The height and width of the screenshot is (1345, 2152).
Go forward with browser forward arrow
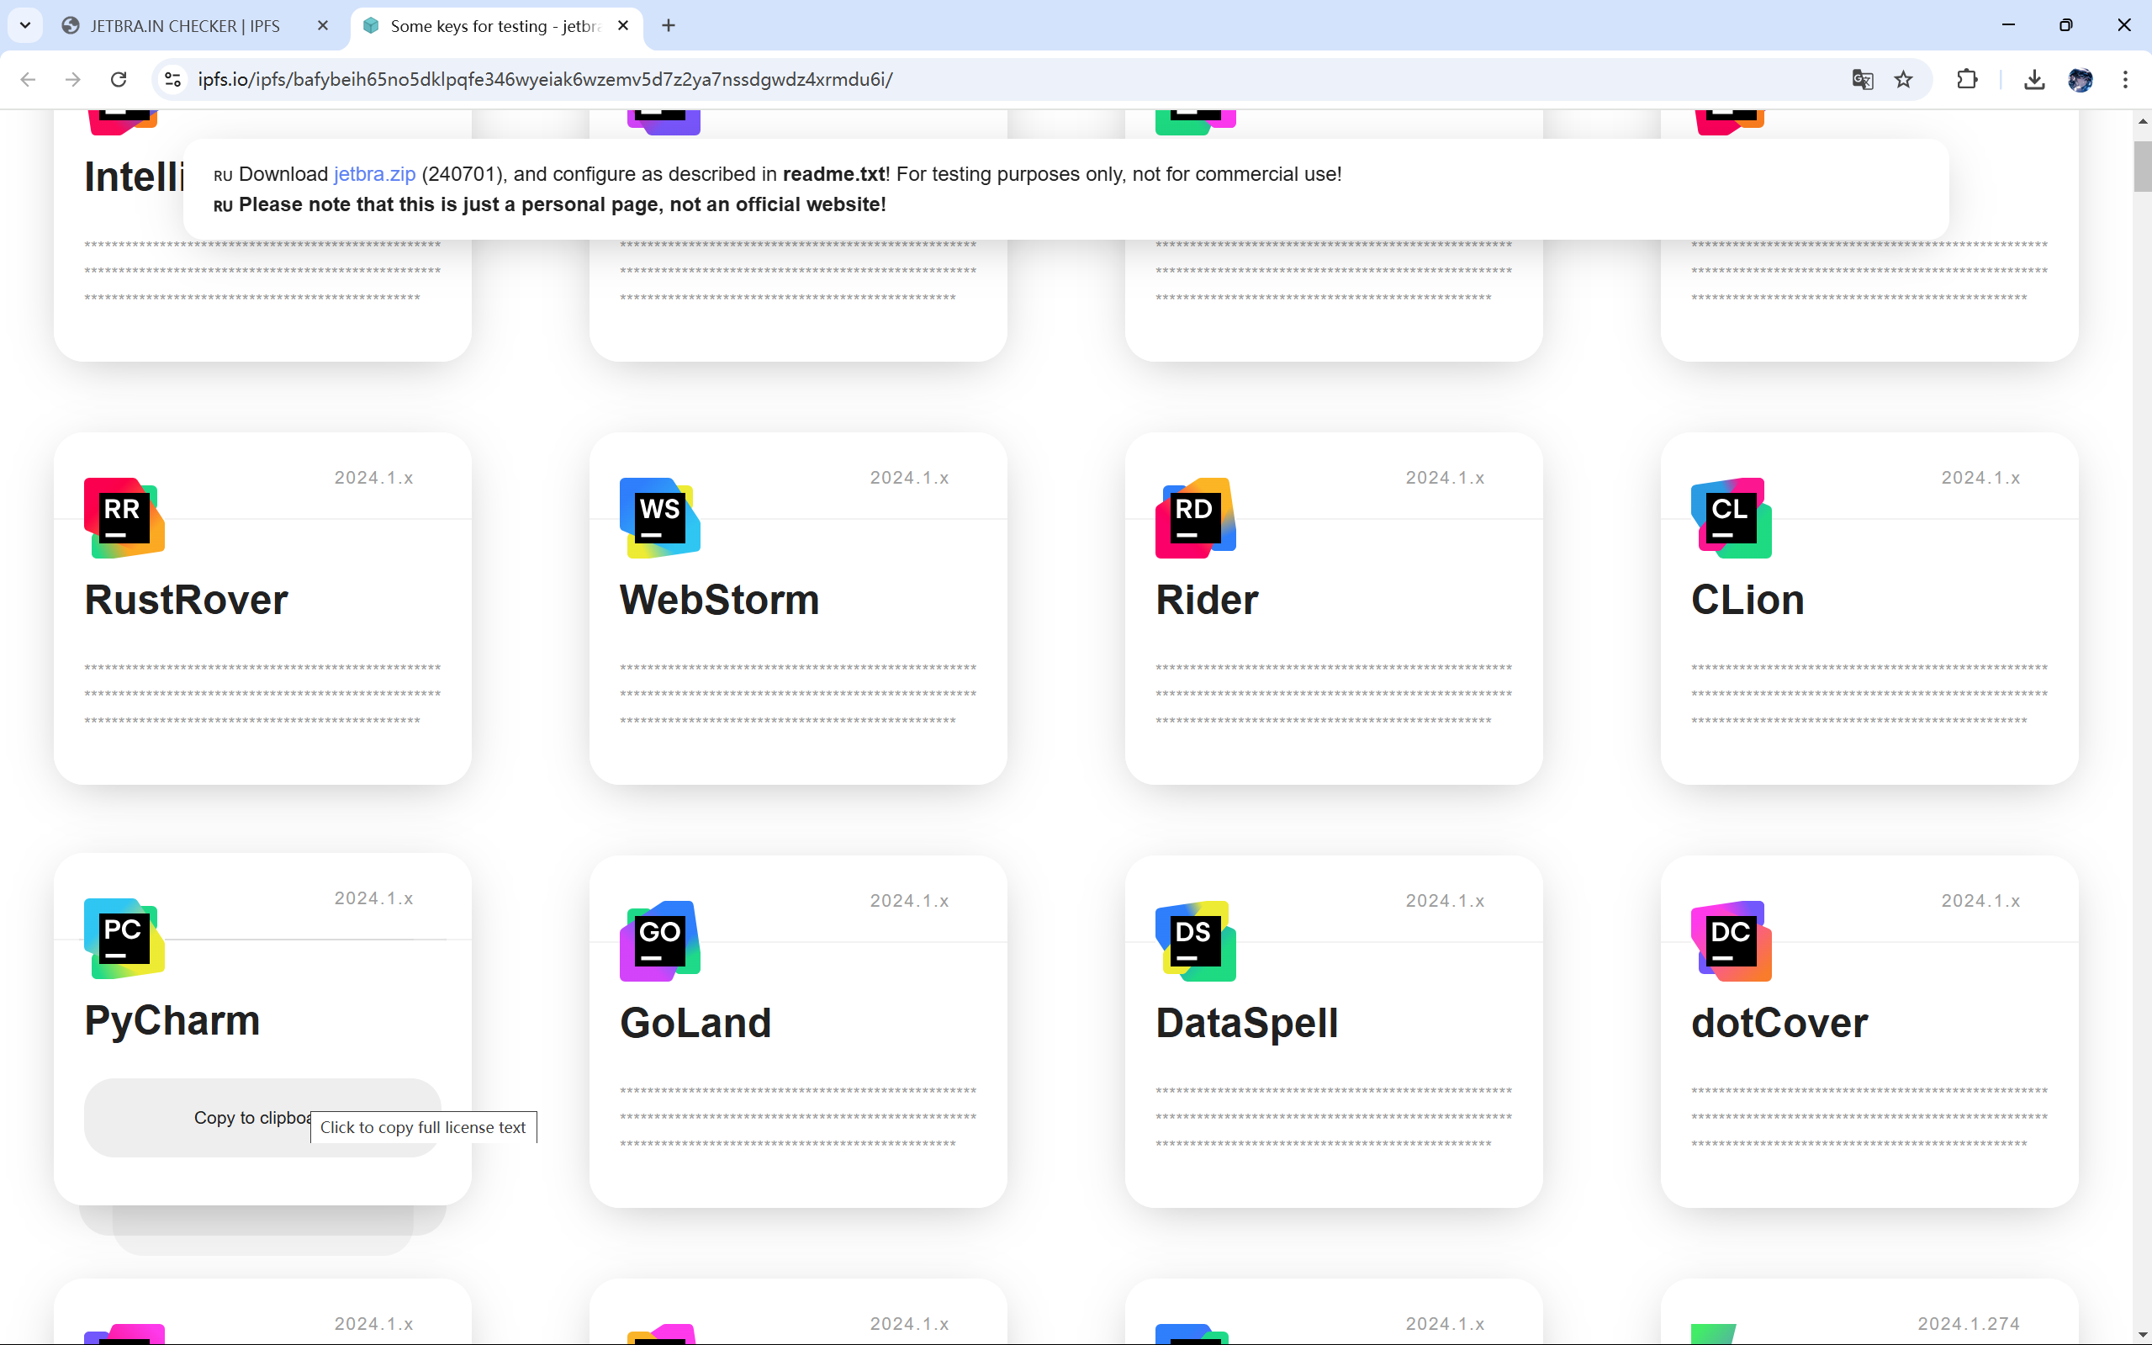point(73,79)
